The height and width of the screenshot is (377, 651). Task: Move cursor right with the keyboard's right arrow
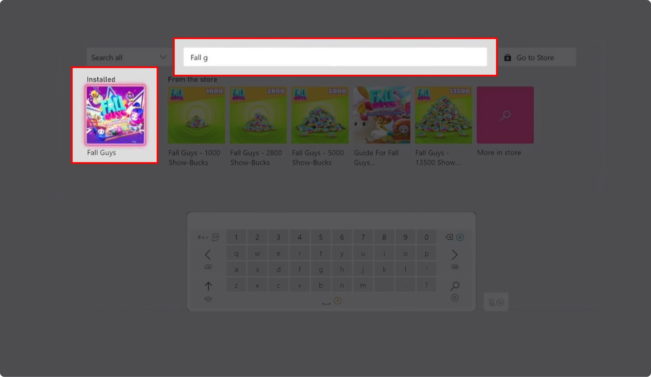tap(454, 255)
